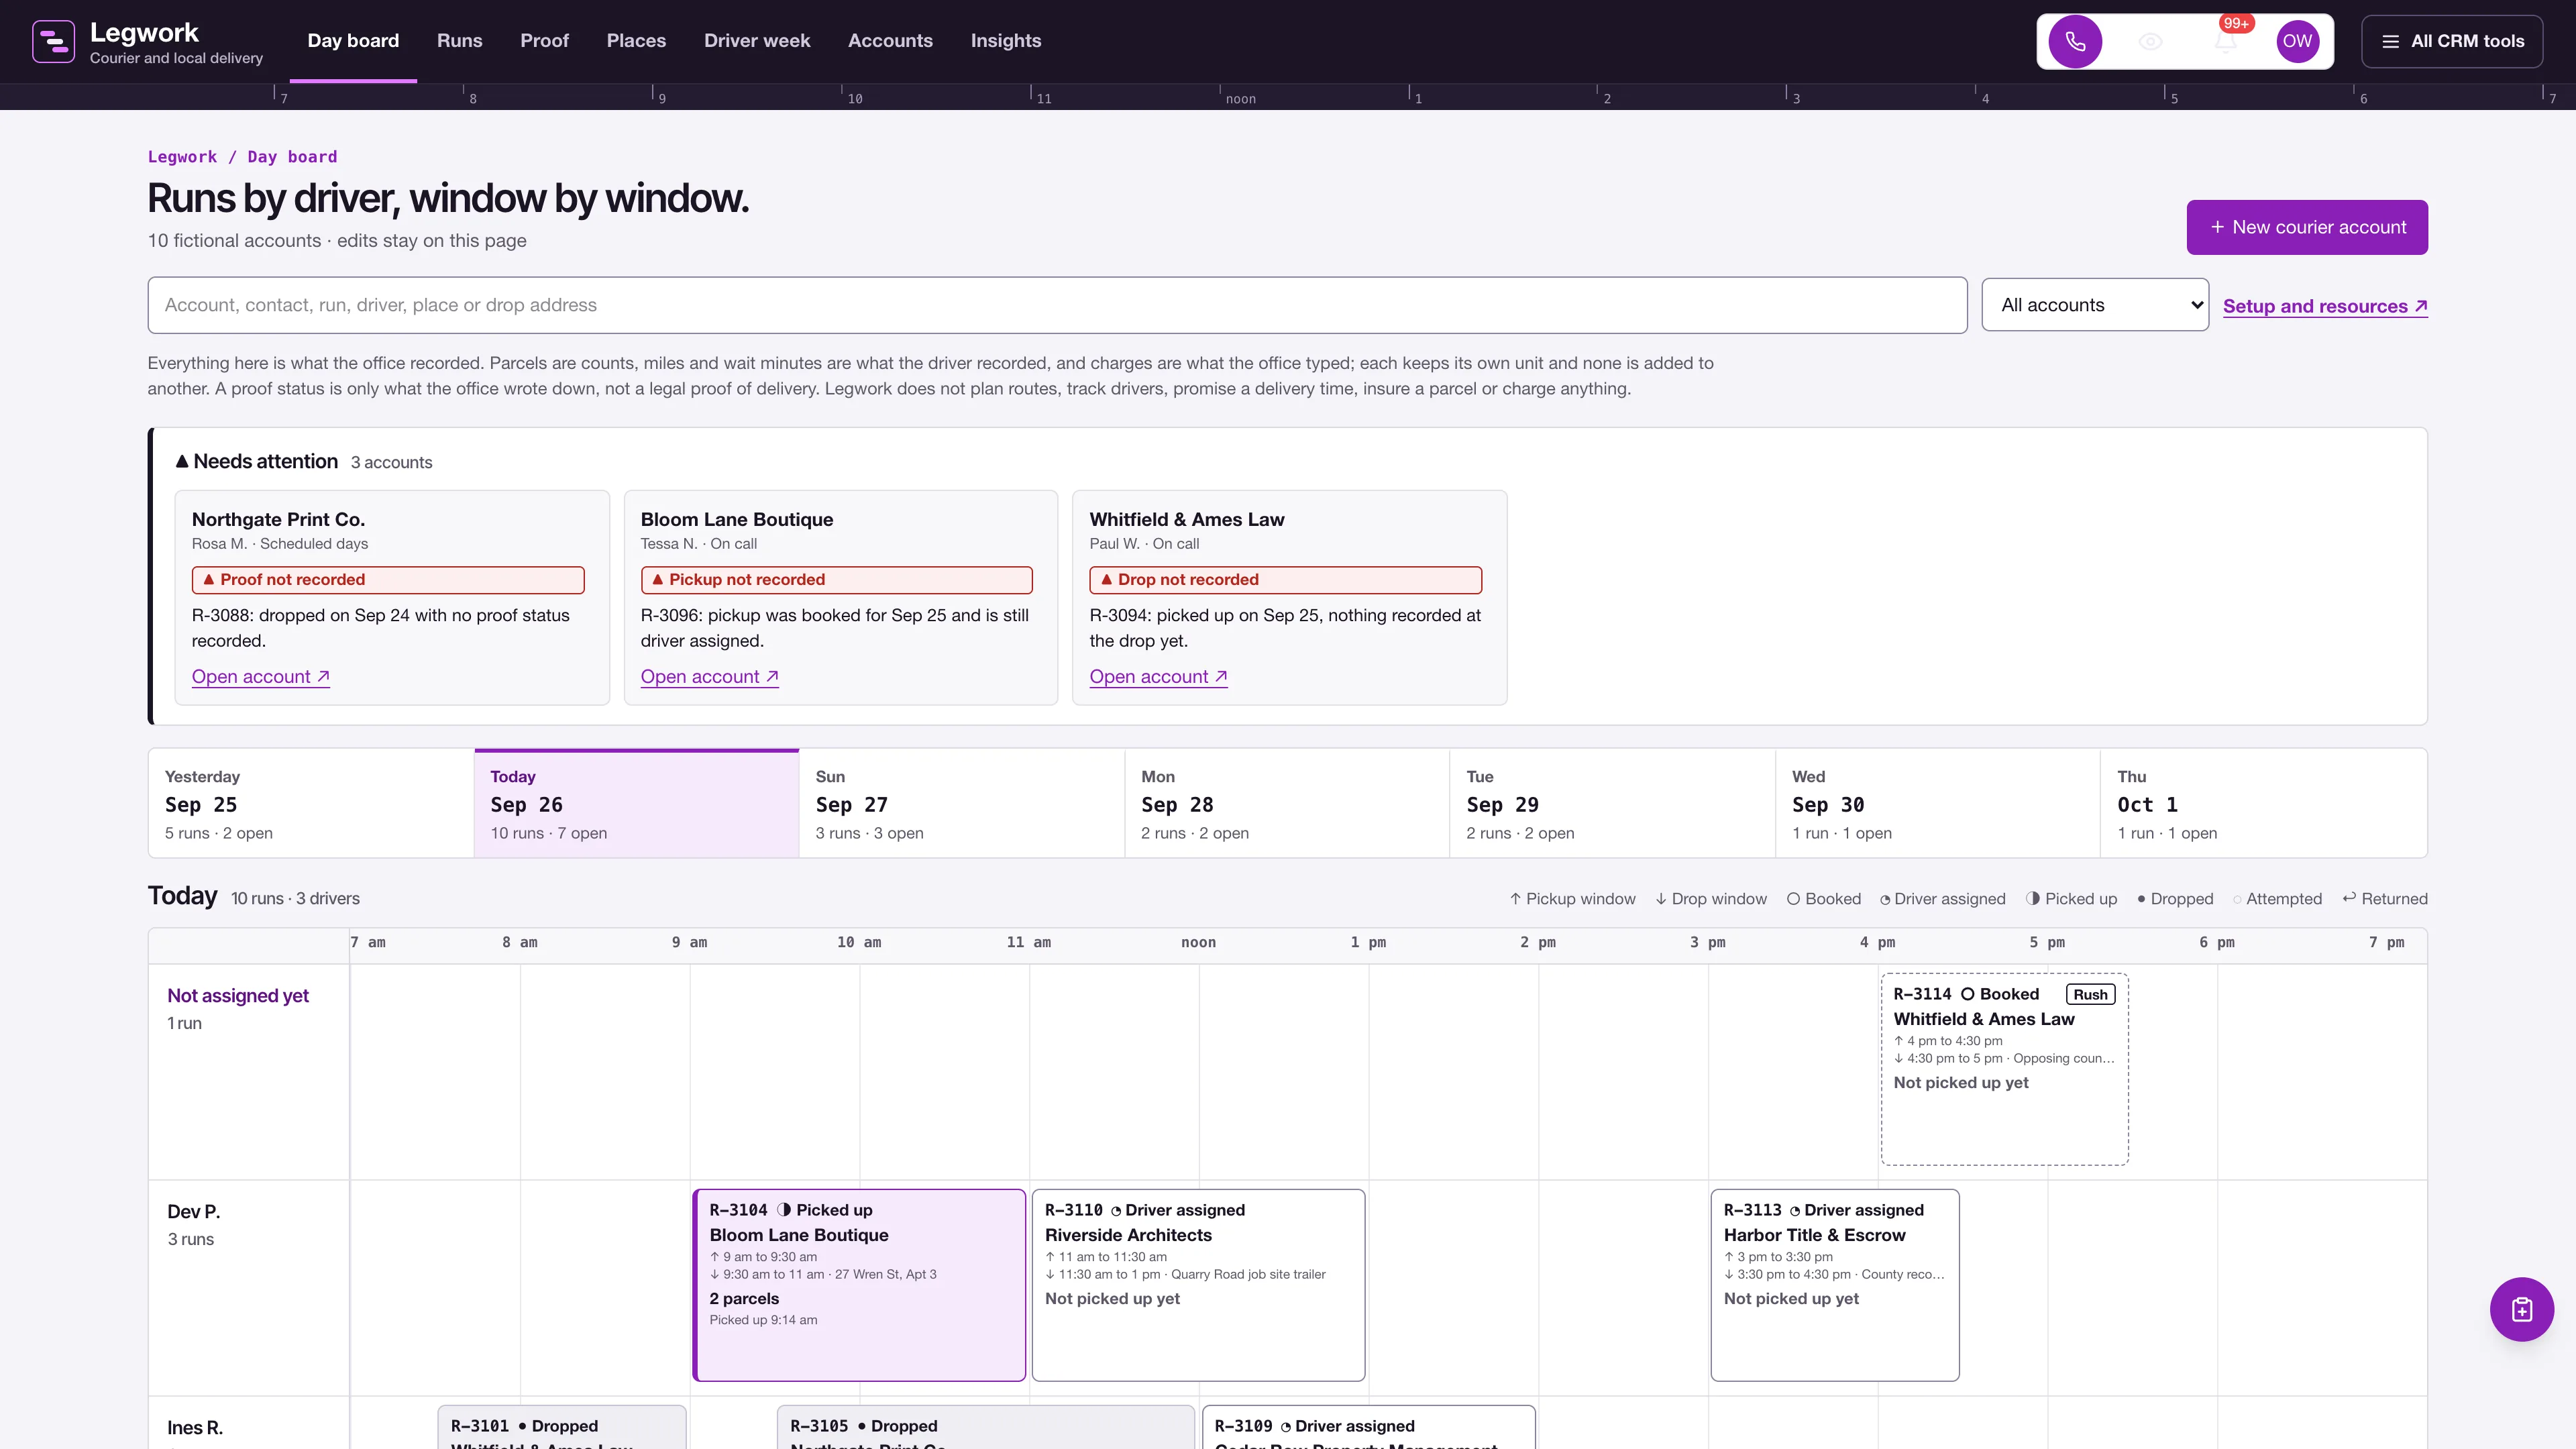Open the Places tab
This screenshot has width=2576, height=1449.
click(636, 41)
